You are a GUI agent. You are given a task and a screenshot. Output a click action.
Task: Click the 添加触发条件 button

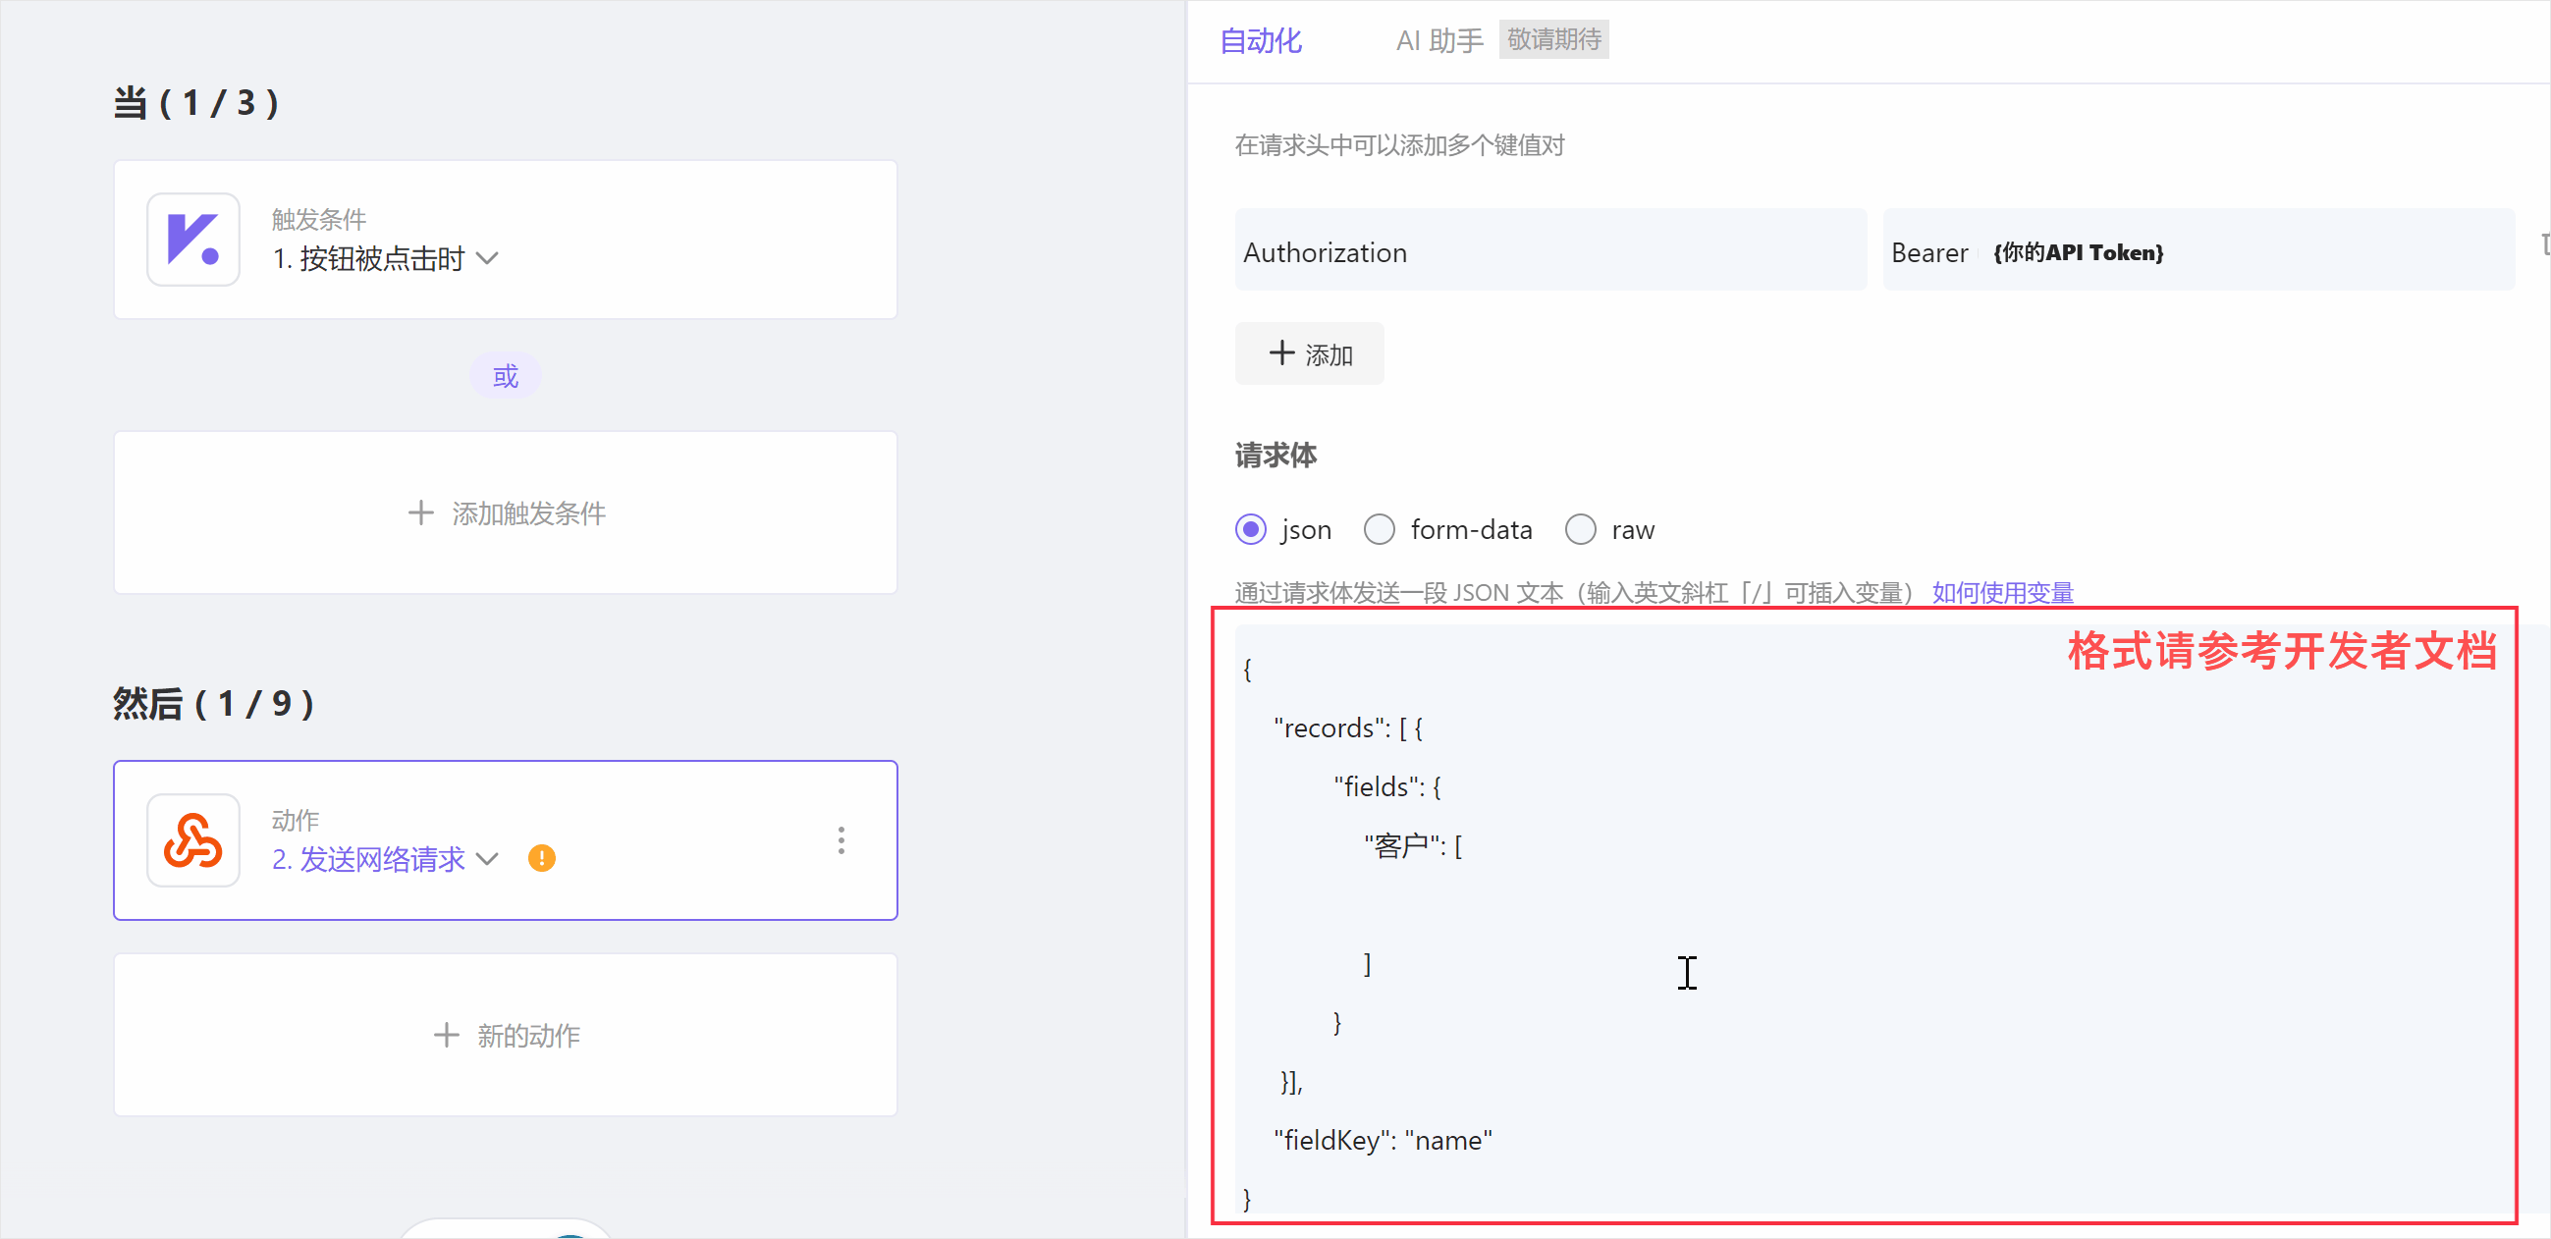pos(506,513)
